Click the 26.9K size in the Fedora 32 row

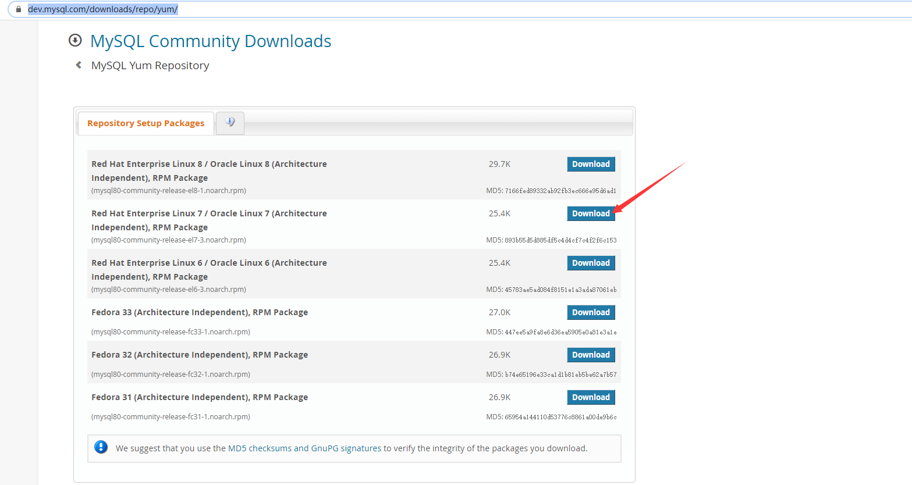(x=499, y=355)
